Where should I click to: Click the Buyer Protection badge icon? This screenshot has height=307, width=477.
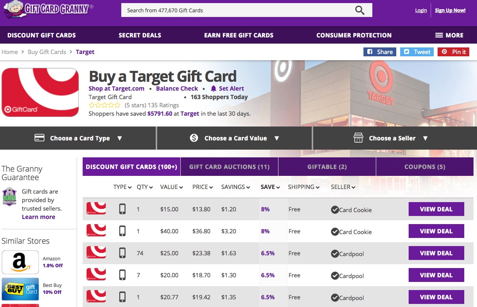(x=9, y=197)
